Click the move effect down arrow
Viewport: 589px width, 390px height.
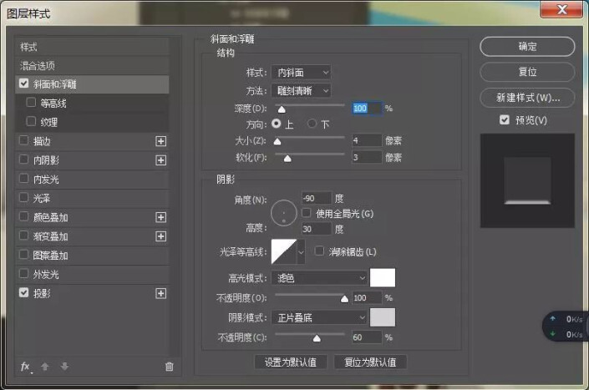tap(64, 366)
